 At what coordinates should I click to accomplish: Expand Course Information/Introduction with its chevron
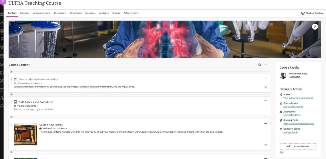point(265,87)
